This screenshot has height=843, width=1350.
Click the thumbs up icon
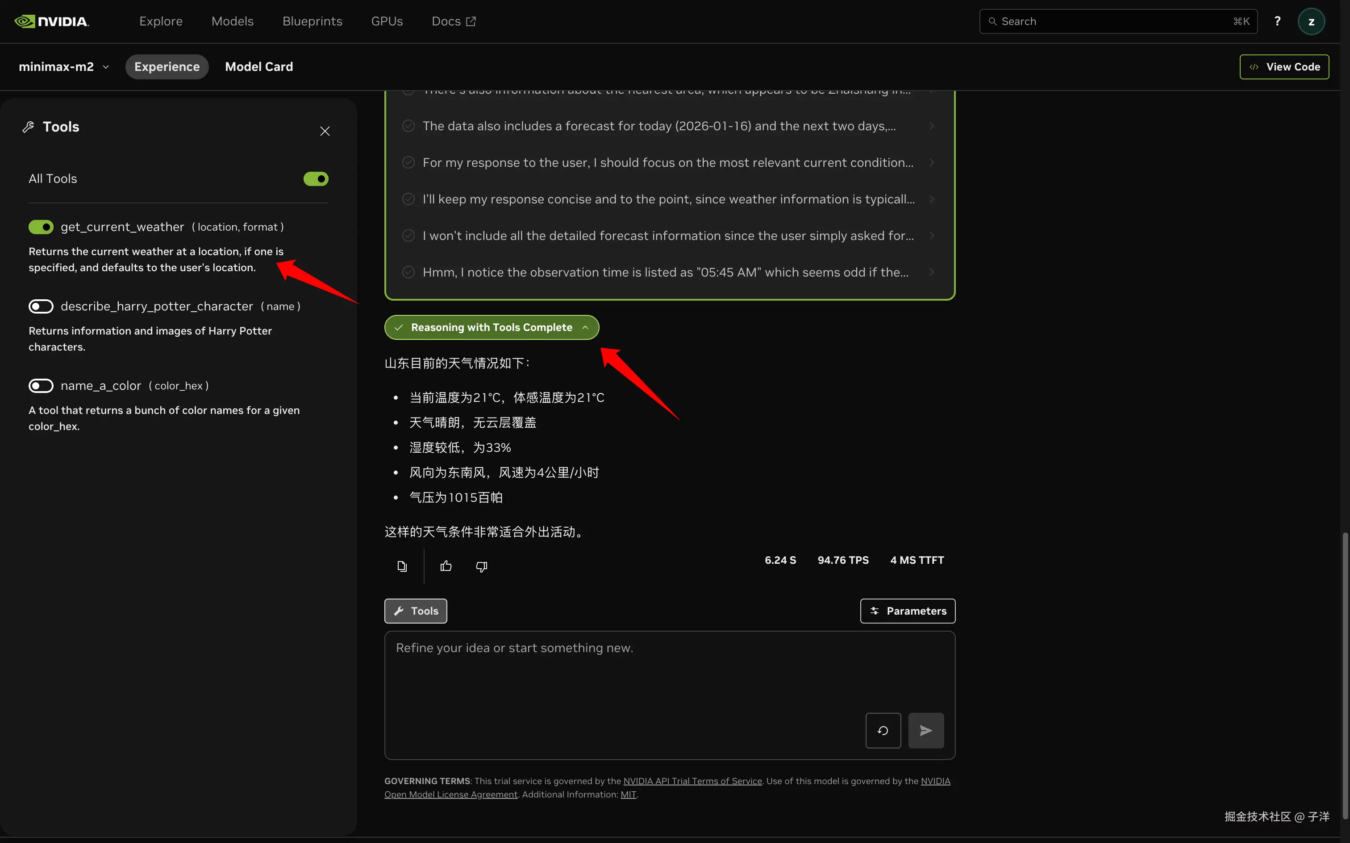coord(446,566)
